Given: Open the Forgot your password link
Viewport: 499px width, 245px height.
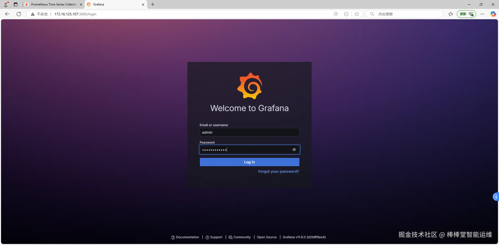Looking at the screenshot, I should (279, 171).
